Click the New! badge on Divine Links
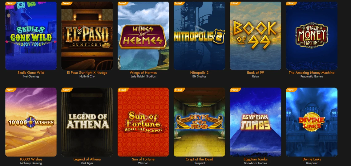 tap(291, 90)
